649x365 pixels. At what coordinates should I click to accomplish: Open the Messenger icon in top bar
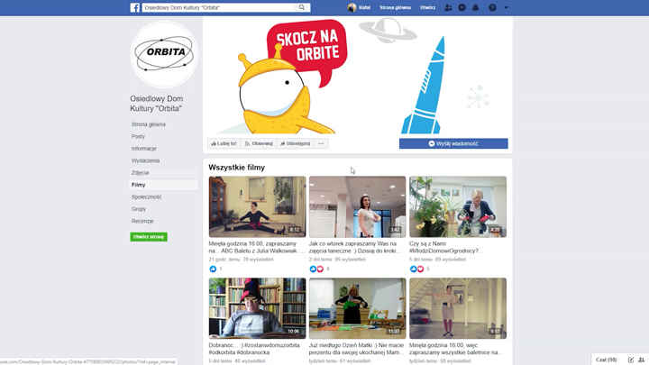(462, 7)
